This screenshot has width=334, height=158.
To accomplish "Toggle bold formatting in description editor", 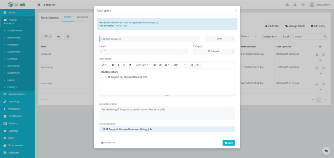I will tap(113, 65).
